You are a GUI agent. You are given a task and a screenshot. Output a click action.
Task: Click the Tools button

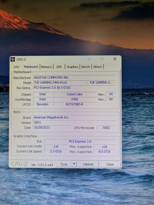(64, 164)
